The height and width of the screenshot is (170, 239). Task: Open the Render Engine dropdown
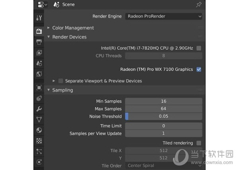[164, 16]
